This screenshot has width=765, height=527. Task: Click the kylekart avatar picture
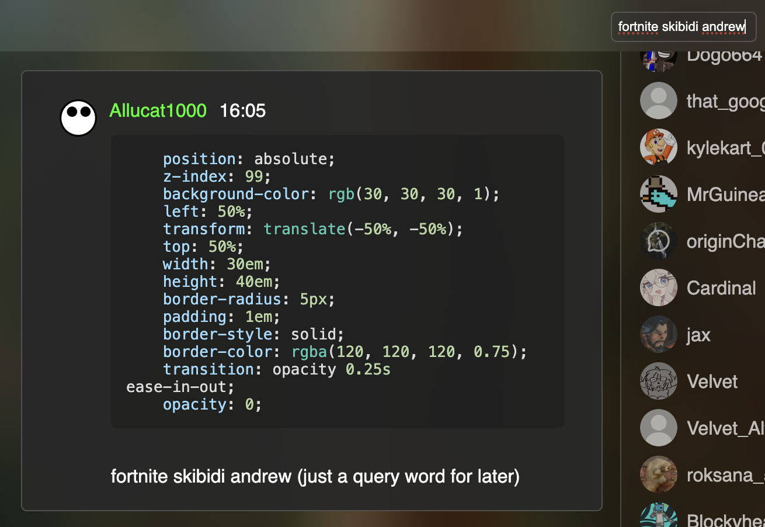(x=659, y=147)
